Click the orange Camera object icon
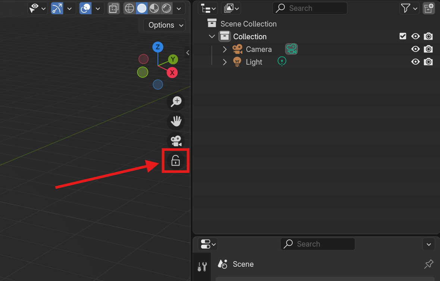Screen dimensions: 440x281 pos(237,49)
